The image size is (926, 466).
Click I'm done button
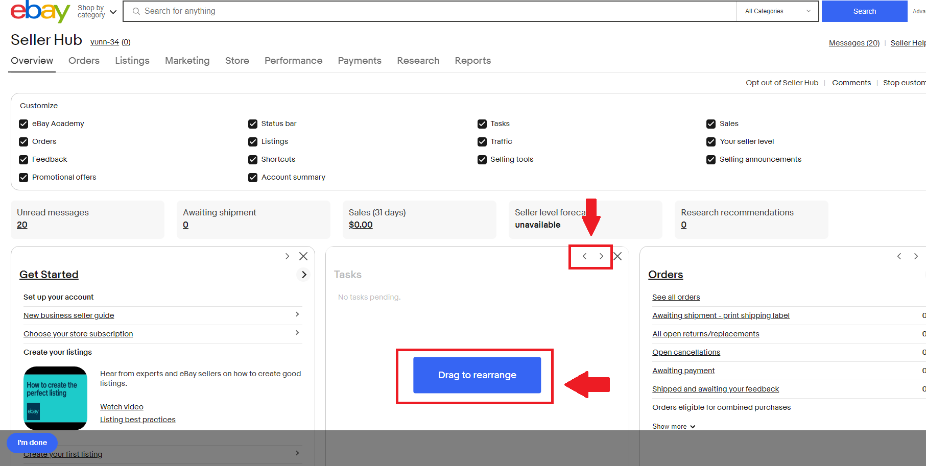tap(32, 443)
